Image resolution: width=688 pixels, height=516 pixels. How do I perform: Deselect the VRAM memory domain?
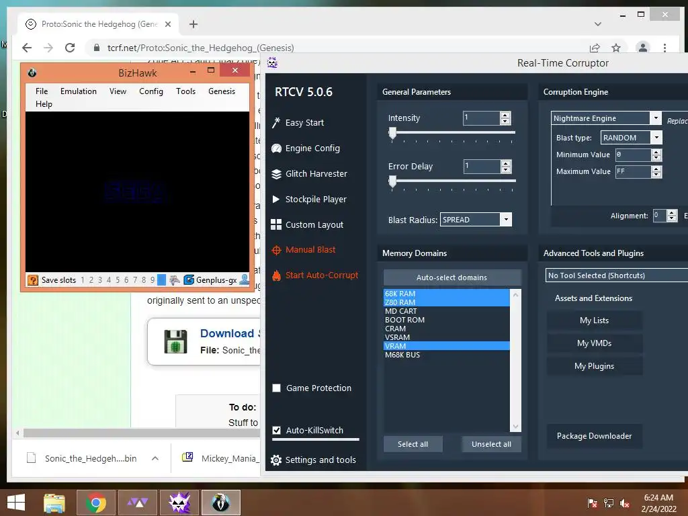(446, 346)
